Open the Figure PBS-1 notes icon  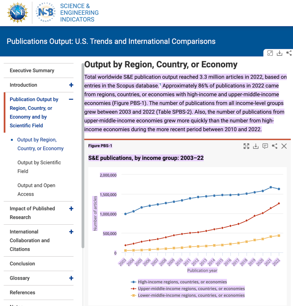point(265,146)
